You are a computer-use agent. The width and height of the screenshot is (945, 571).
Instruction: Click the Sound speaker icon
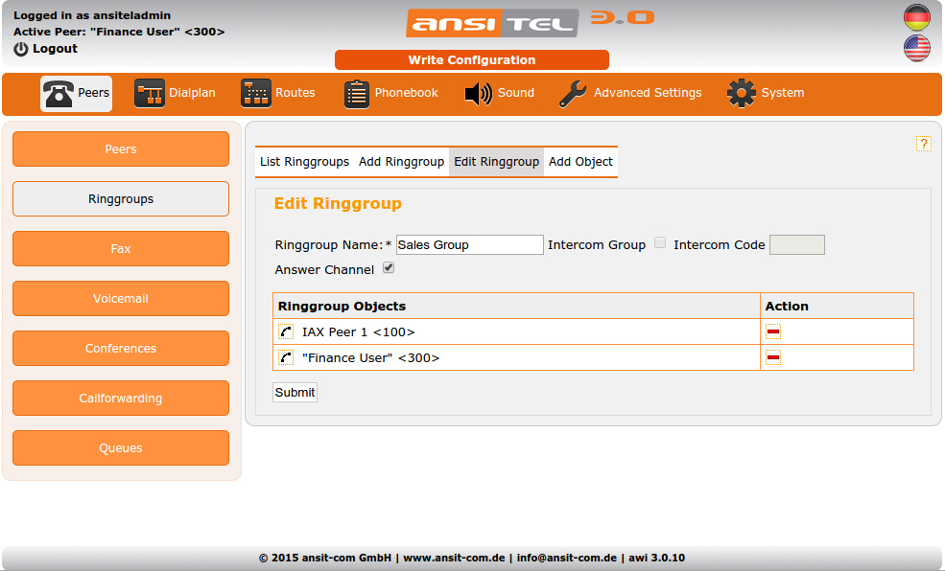point(478,94)
